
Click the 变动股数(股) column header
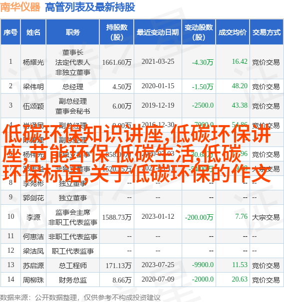click(x=199, y=32)
